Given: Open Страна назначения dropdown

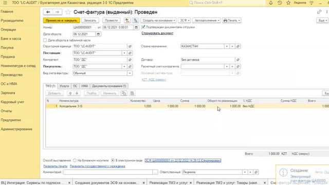Looking at the screenshot, I should pyautogui.click(x=227, y=46).
